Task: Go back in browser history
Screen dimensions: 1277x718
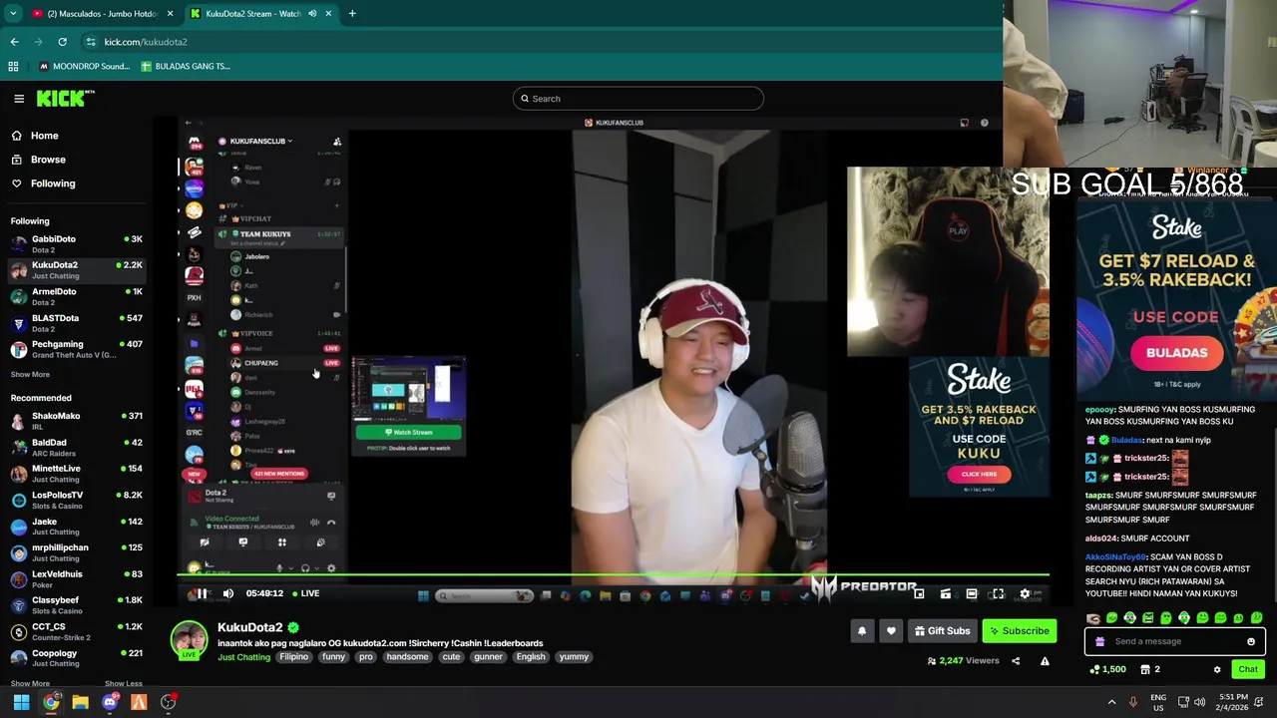Action: (14, 42)
